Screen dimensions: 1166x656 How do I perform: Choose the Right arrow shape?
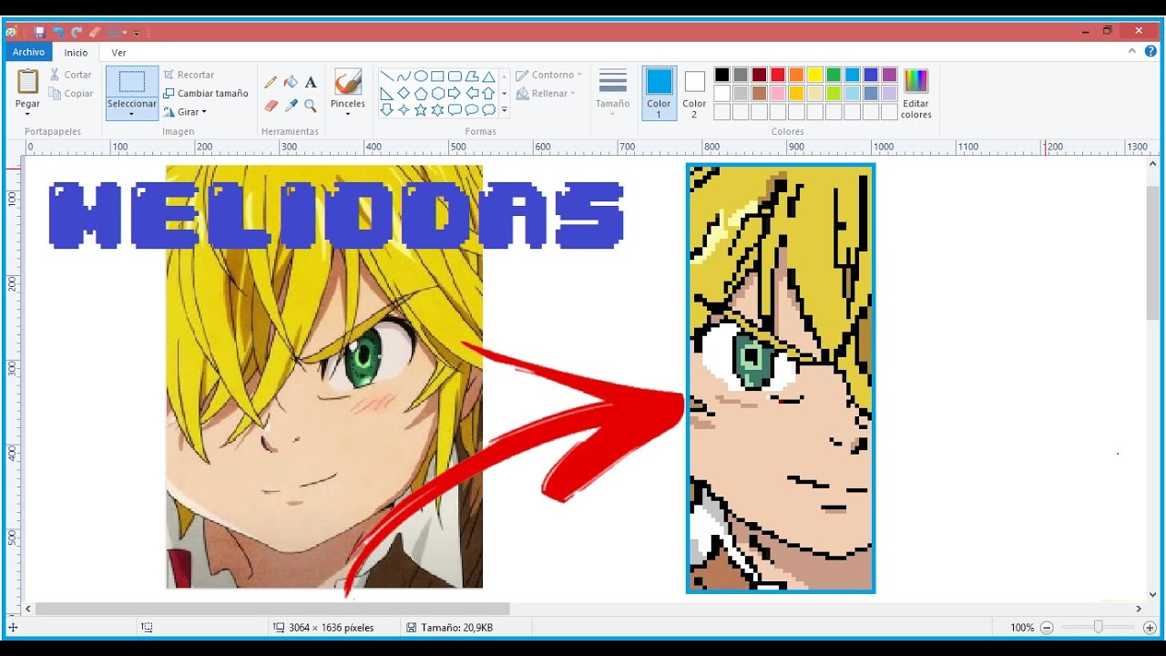pos(455,93)
